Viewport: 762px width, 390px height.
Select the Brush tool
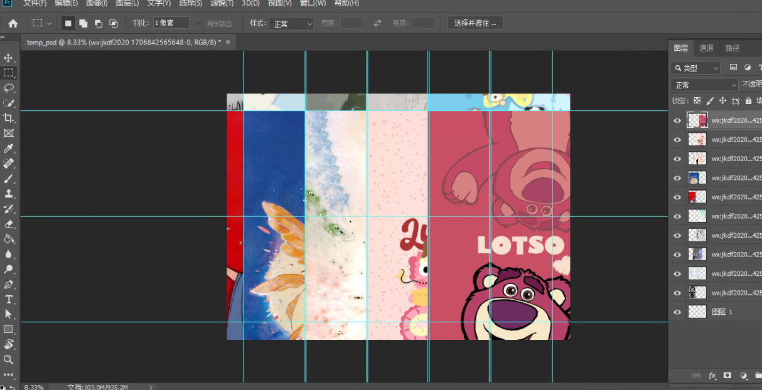point(9,179)
